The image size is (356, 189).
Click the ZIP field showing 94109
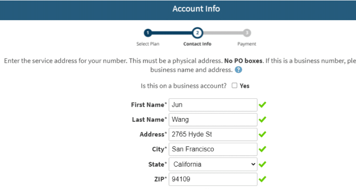[213, 179]
